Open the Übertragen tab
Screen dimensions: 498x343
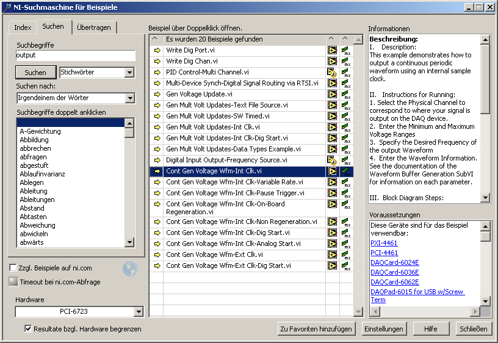point(94,27)
